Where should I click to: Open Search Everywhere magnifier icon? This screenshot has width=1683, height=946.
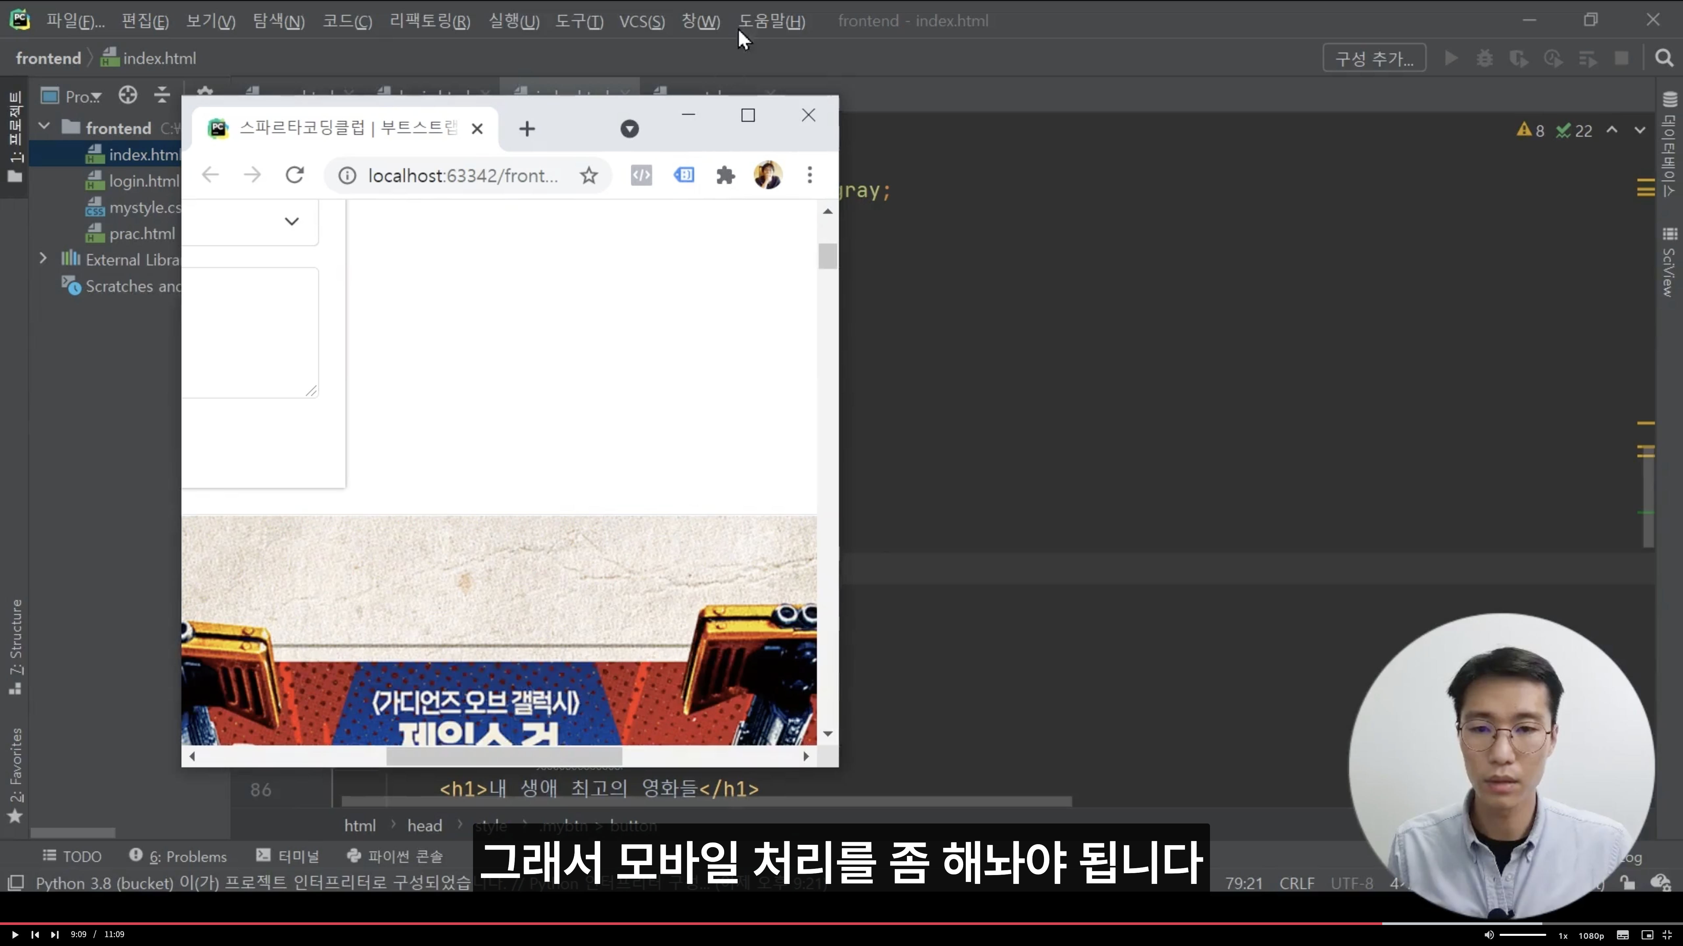point(1664,58)
